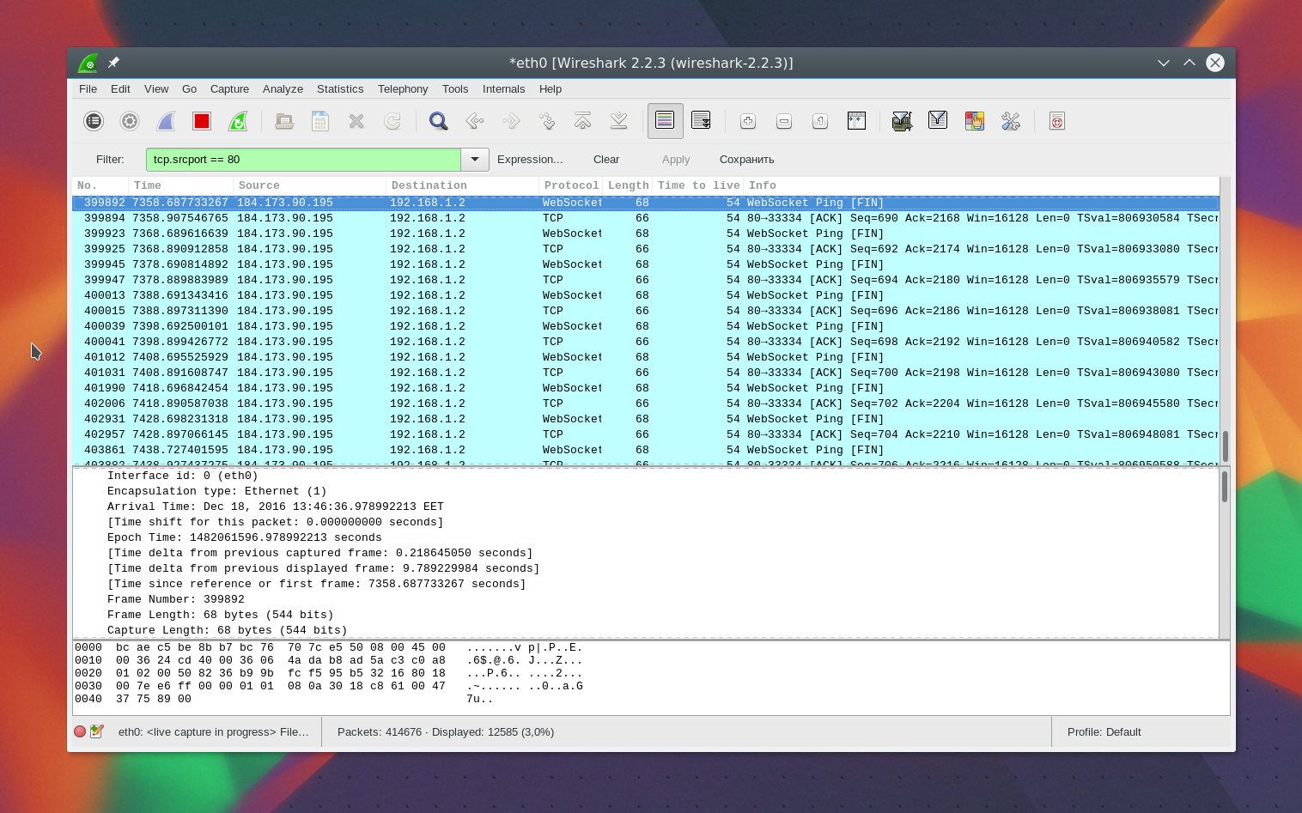
Task: Go to the last packet
Action: coord(618,120)
